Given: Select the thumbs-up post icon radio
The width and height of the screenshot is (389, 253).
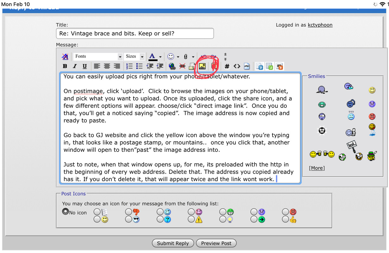Looking at the screenshot, I should (285, 219).
